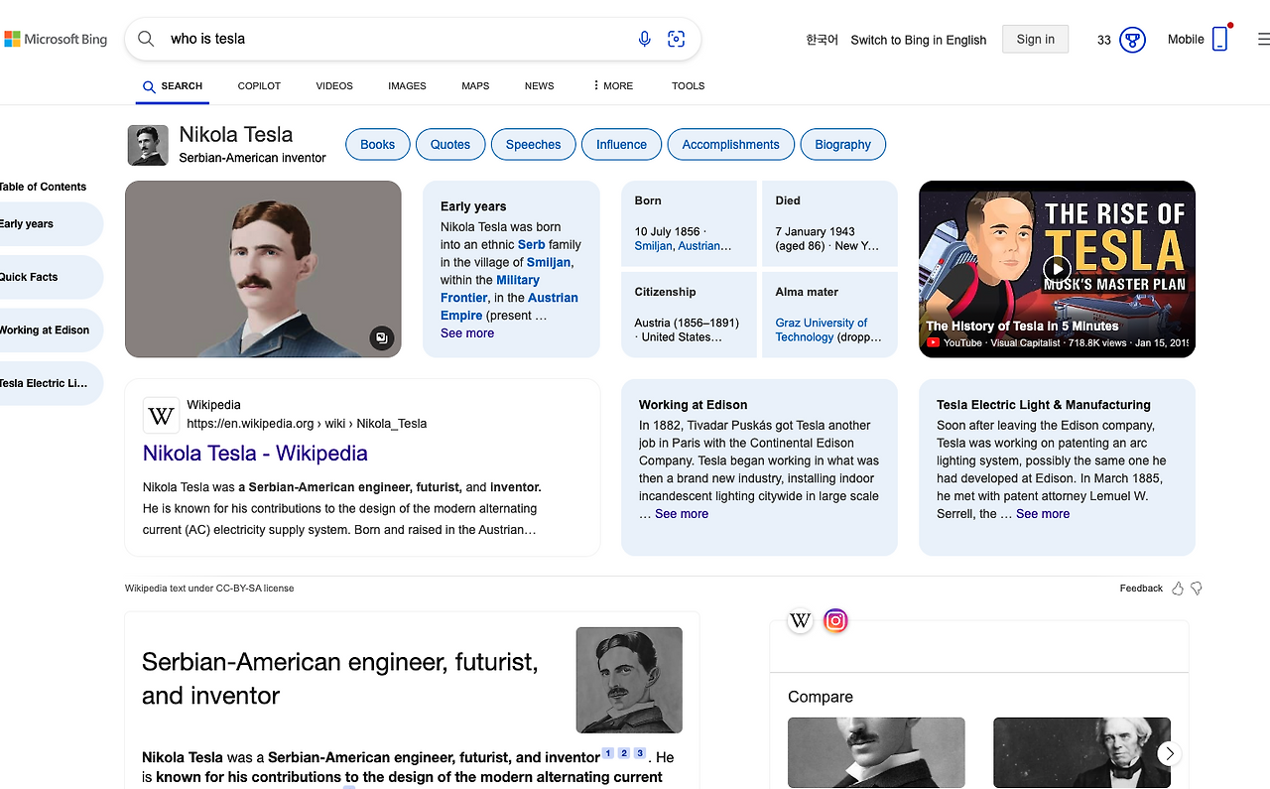Click the Sign in button

point(1035,39)
